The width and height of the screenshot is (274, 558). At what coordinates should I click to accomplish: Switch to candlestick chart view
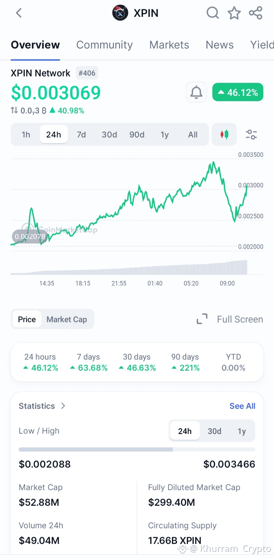click(224, 134)
